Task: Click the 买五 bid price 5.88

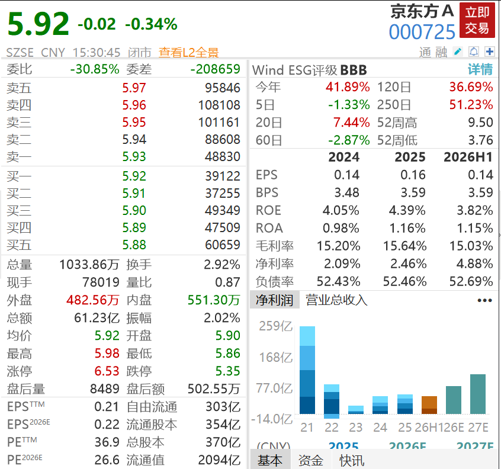Action: coord(134,245)
